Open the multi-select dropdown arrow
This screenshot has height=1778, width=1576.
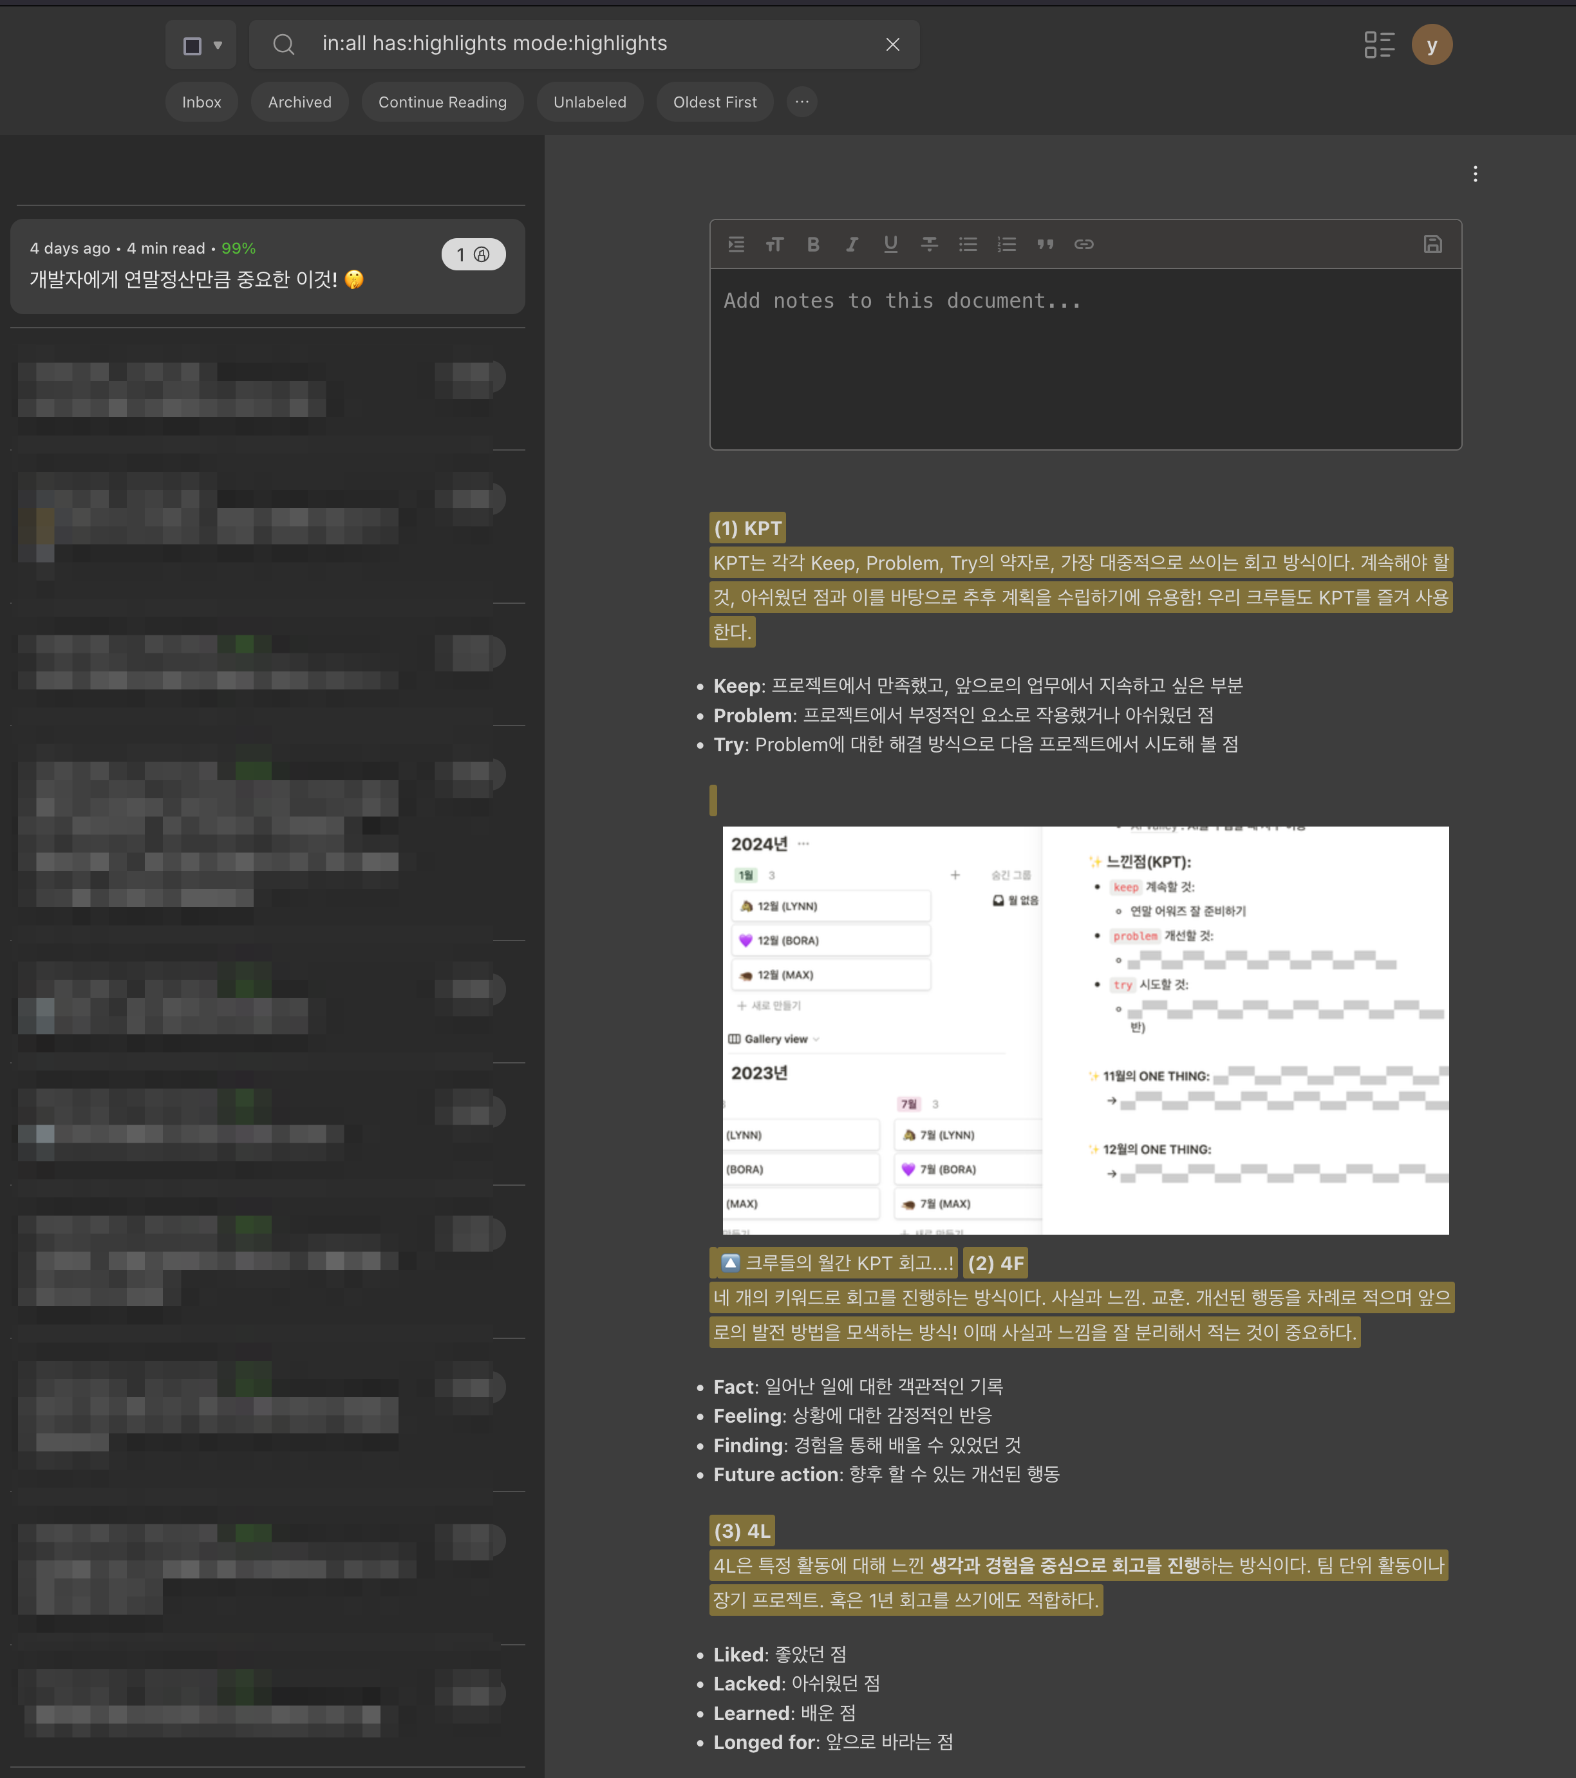click(x=218, y=45)
